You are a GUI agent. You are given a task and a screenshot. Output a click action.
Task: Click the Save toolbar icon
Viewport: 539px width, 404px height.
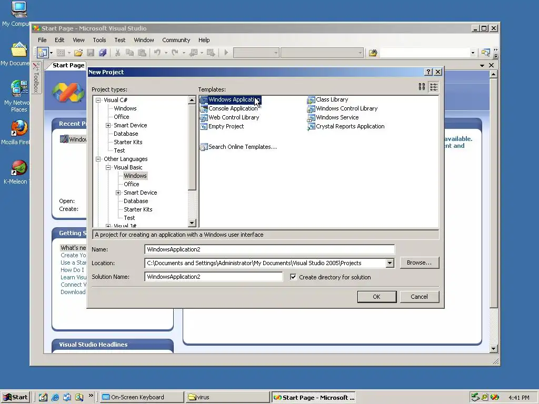click(91, 53)
